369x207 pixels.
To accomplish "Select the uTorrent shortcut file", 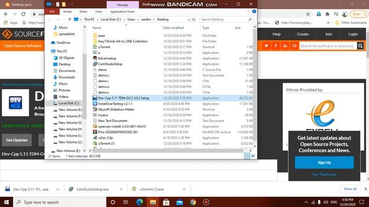I will (104, 47).
